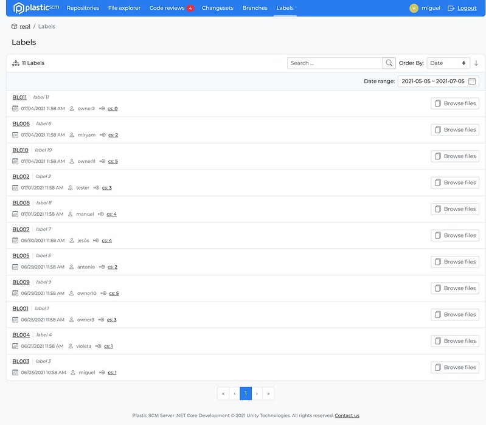Image resolution: width=486 pixels, height=425 pixels.
Task: Open changeset cs:2 of BL006 row
Action: point(113,135)
